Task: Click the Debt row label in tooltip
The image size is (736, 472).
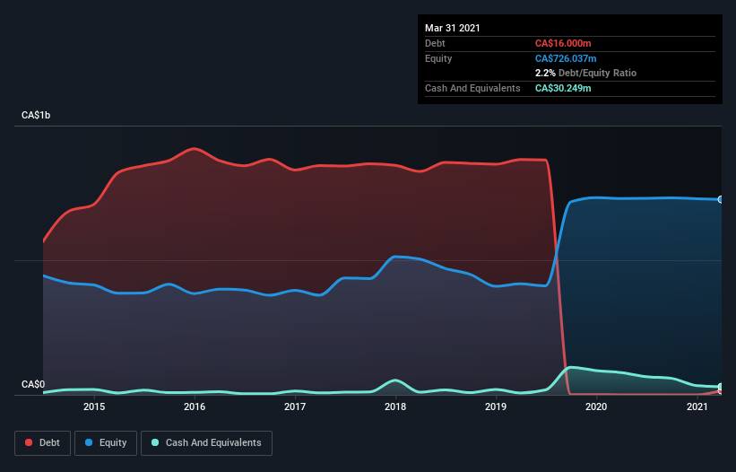Action: tap(435, 43)
